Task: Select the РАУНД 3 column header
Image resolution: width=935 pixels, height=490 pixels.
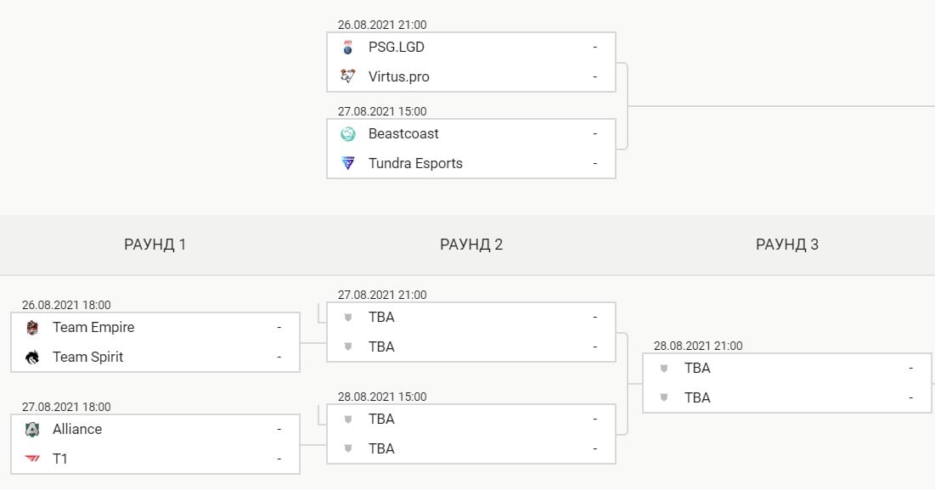Action: pos(787,245)
